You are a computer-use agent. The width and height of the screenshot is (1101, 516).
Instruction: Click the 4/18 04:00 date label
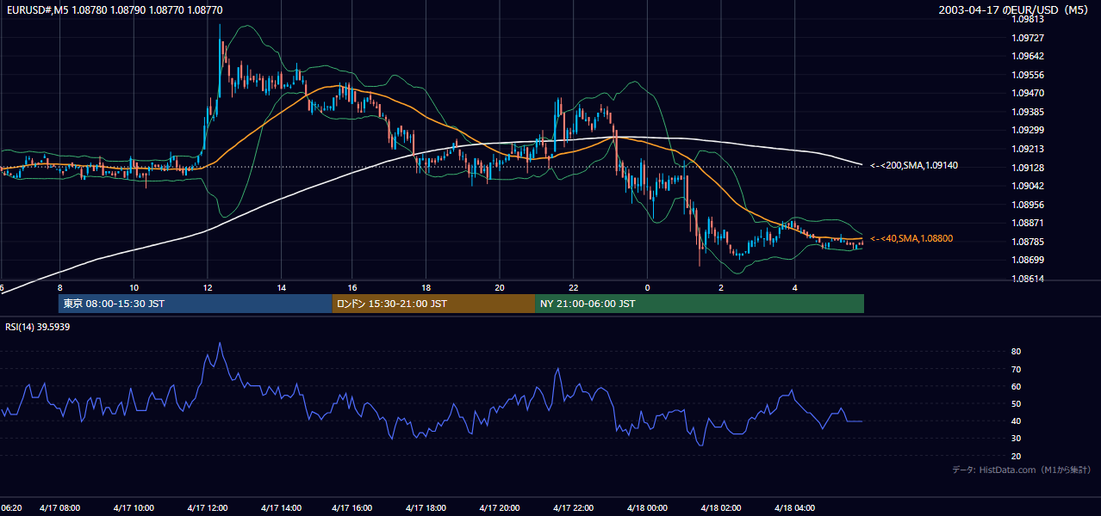[795, 507]
